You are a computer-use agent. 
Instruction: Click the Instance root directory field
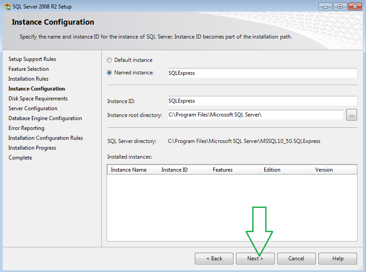pos(255,115)
